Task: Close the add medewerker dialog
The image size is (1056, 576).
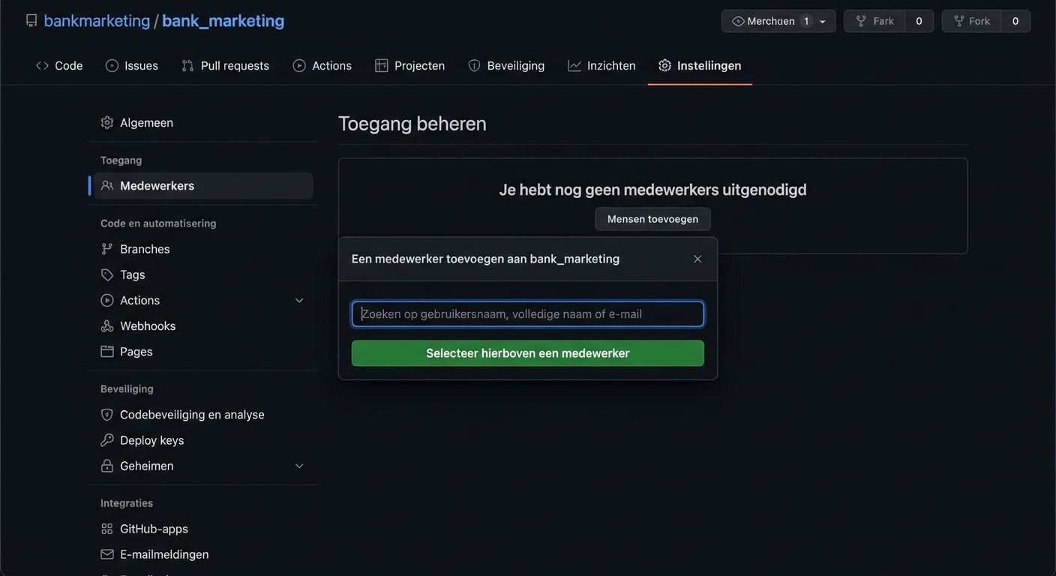Action: coord(697,259)
